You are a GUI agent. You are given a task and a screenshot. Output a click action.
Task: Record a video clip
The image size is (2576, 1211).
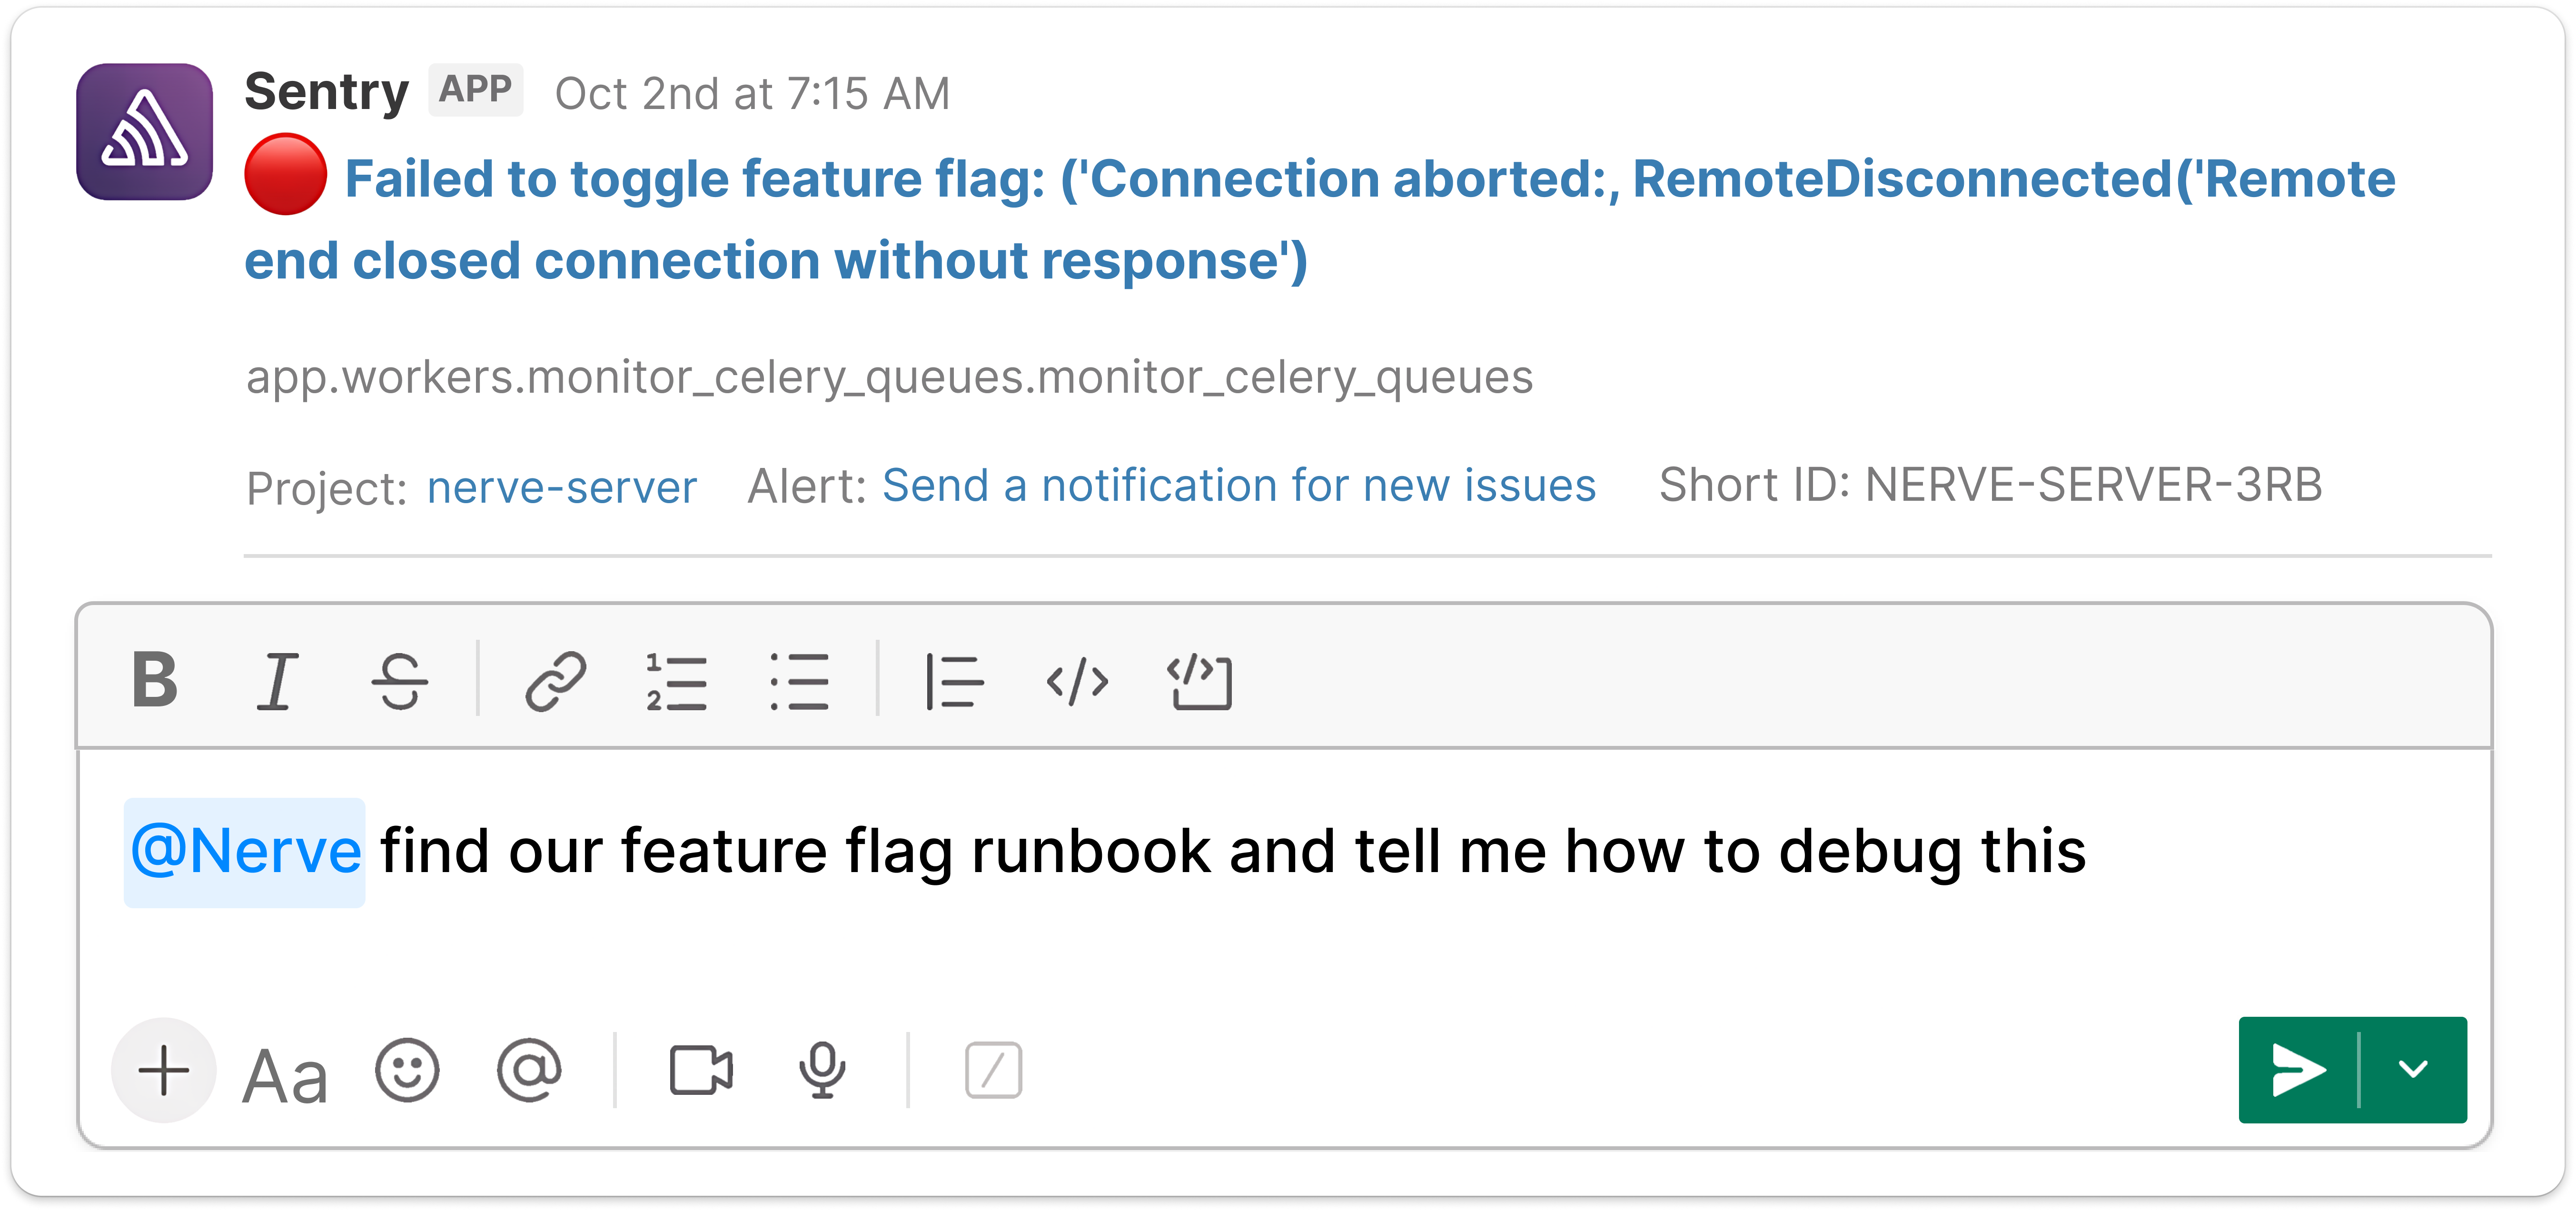[x=701, y=1070]
